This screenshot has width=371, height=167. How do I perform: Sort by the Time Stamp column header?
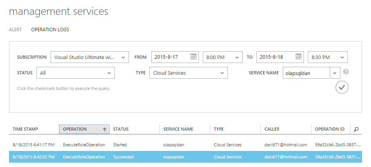[x=25, y=129]
